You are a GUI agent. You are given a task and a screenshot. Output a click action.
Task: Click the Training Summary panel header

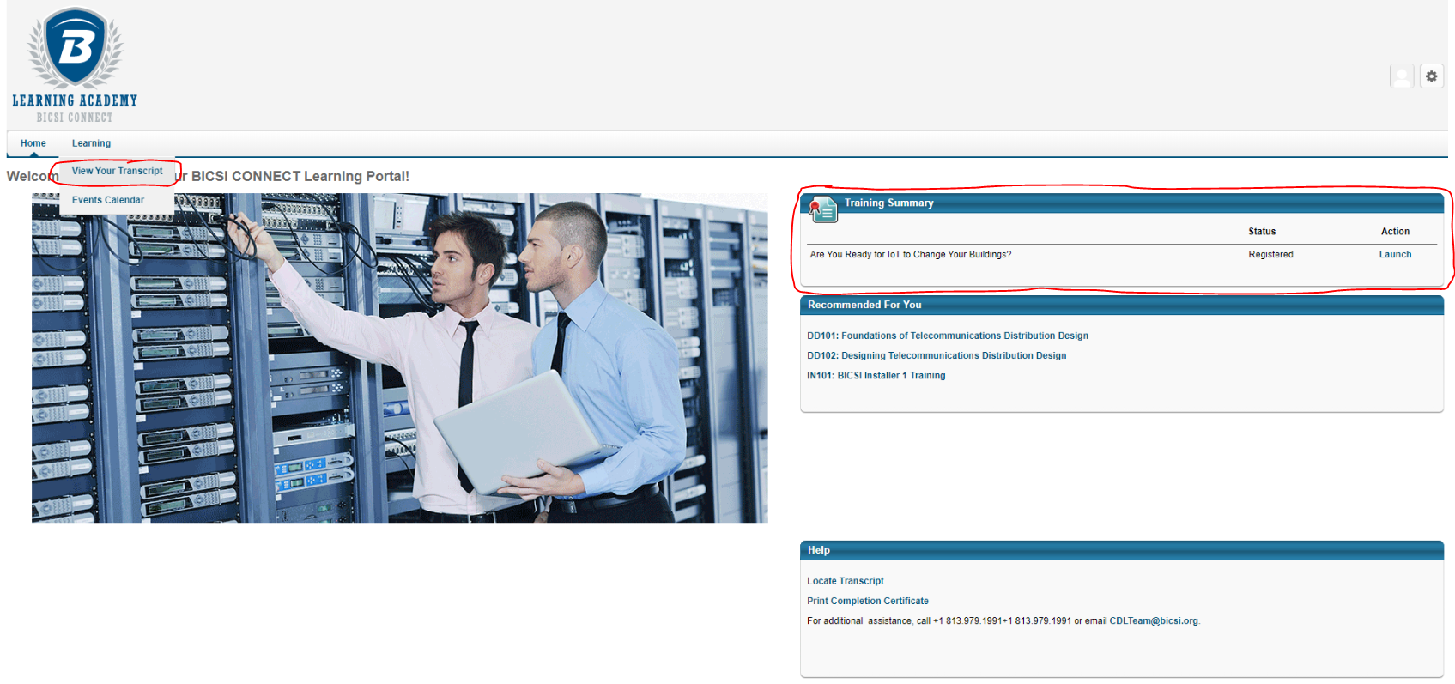click(x=1122, y=203)
